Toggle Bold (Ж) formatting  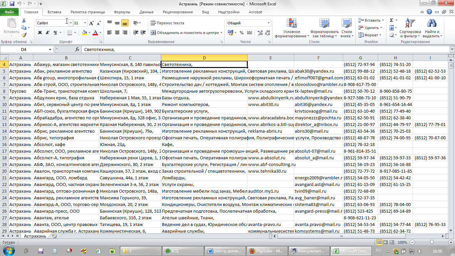(x=40, y=33)
